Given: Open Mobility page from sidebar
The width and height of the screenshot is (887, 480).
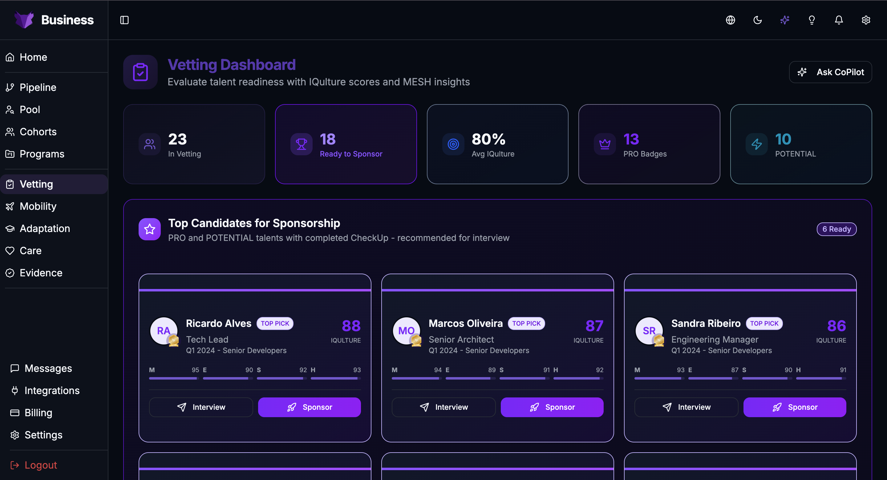Looking at the screenshot, I should pos(38,206).
